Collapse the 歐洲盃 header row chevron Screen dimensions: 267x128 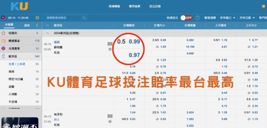pyautogui.click(x=47, y=25)
